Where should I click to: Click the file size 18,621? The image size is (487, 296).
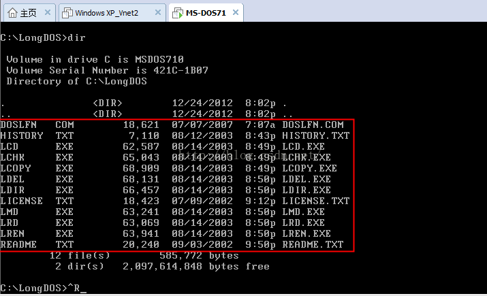pyautogui.click(x=141, y=125)
